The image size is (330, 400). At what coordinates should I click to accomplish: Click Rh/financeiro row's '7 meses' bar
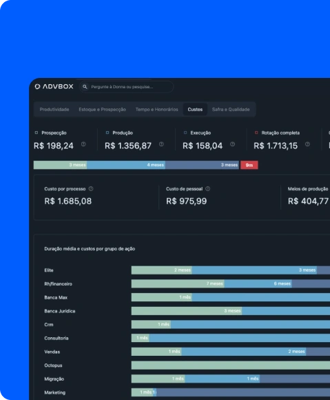point(178,284)
